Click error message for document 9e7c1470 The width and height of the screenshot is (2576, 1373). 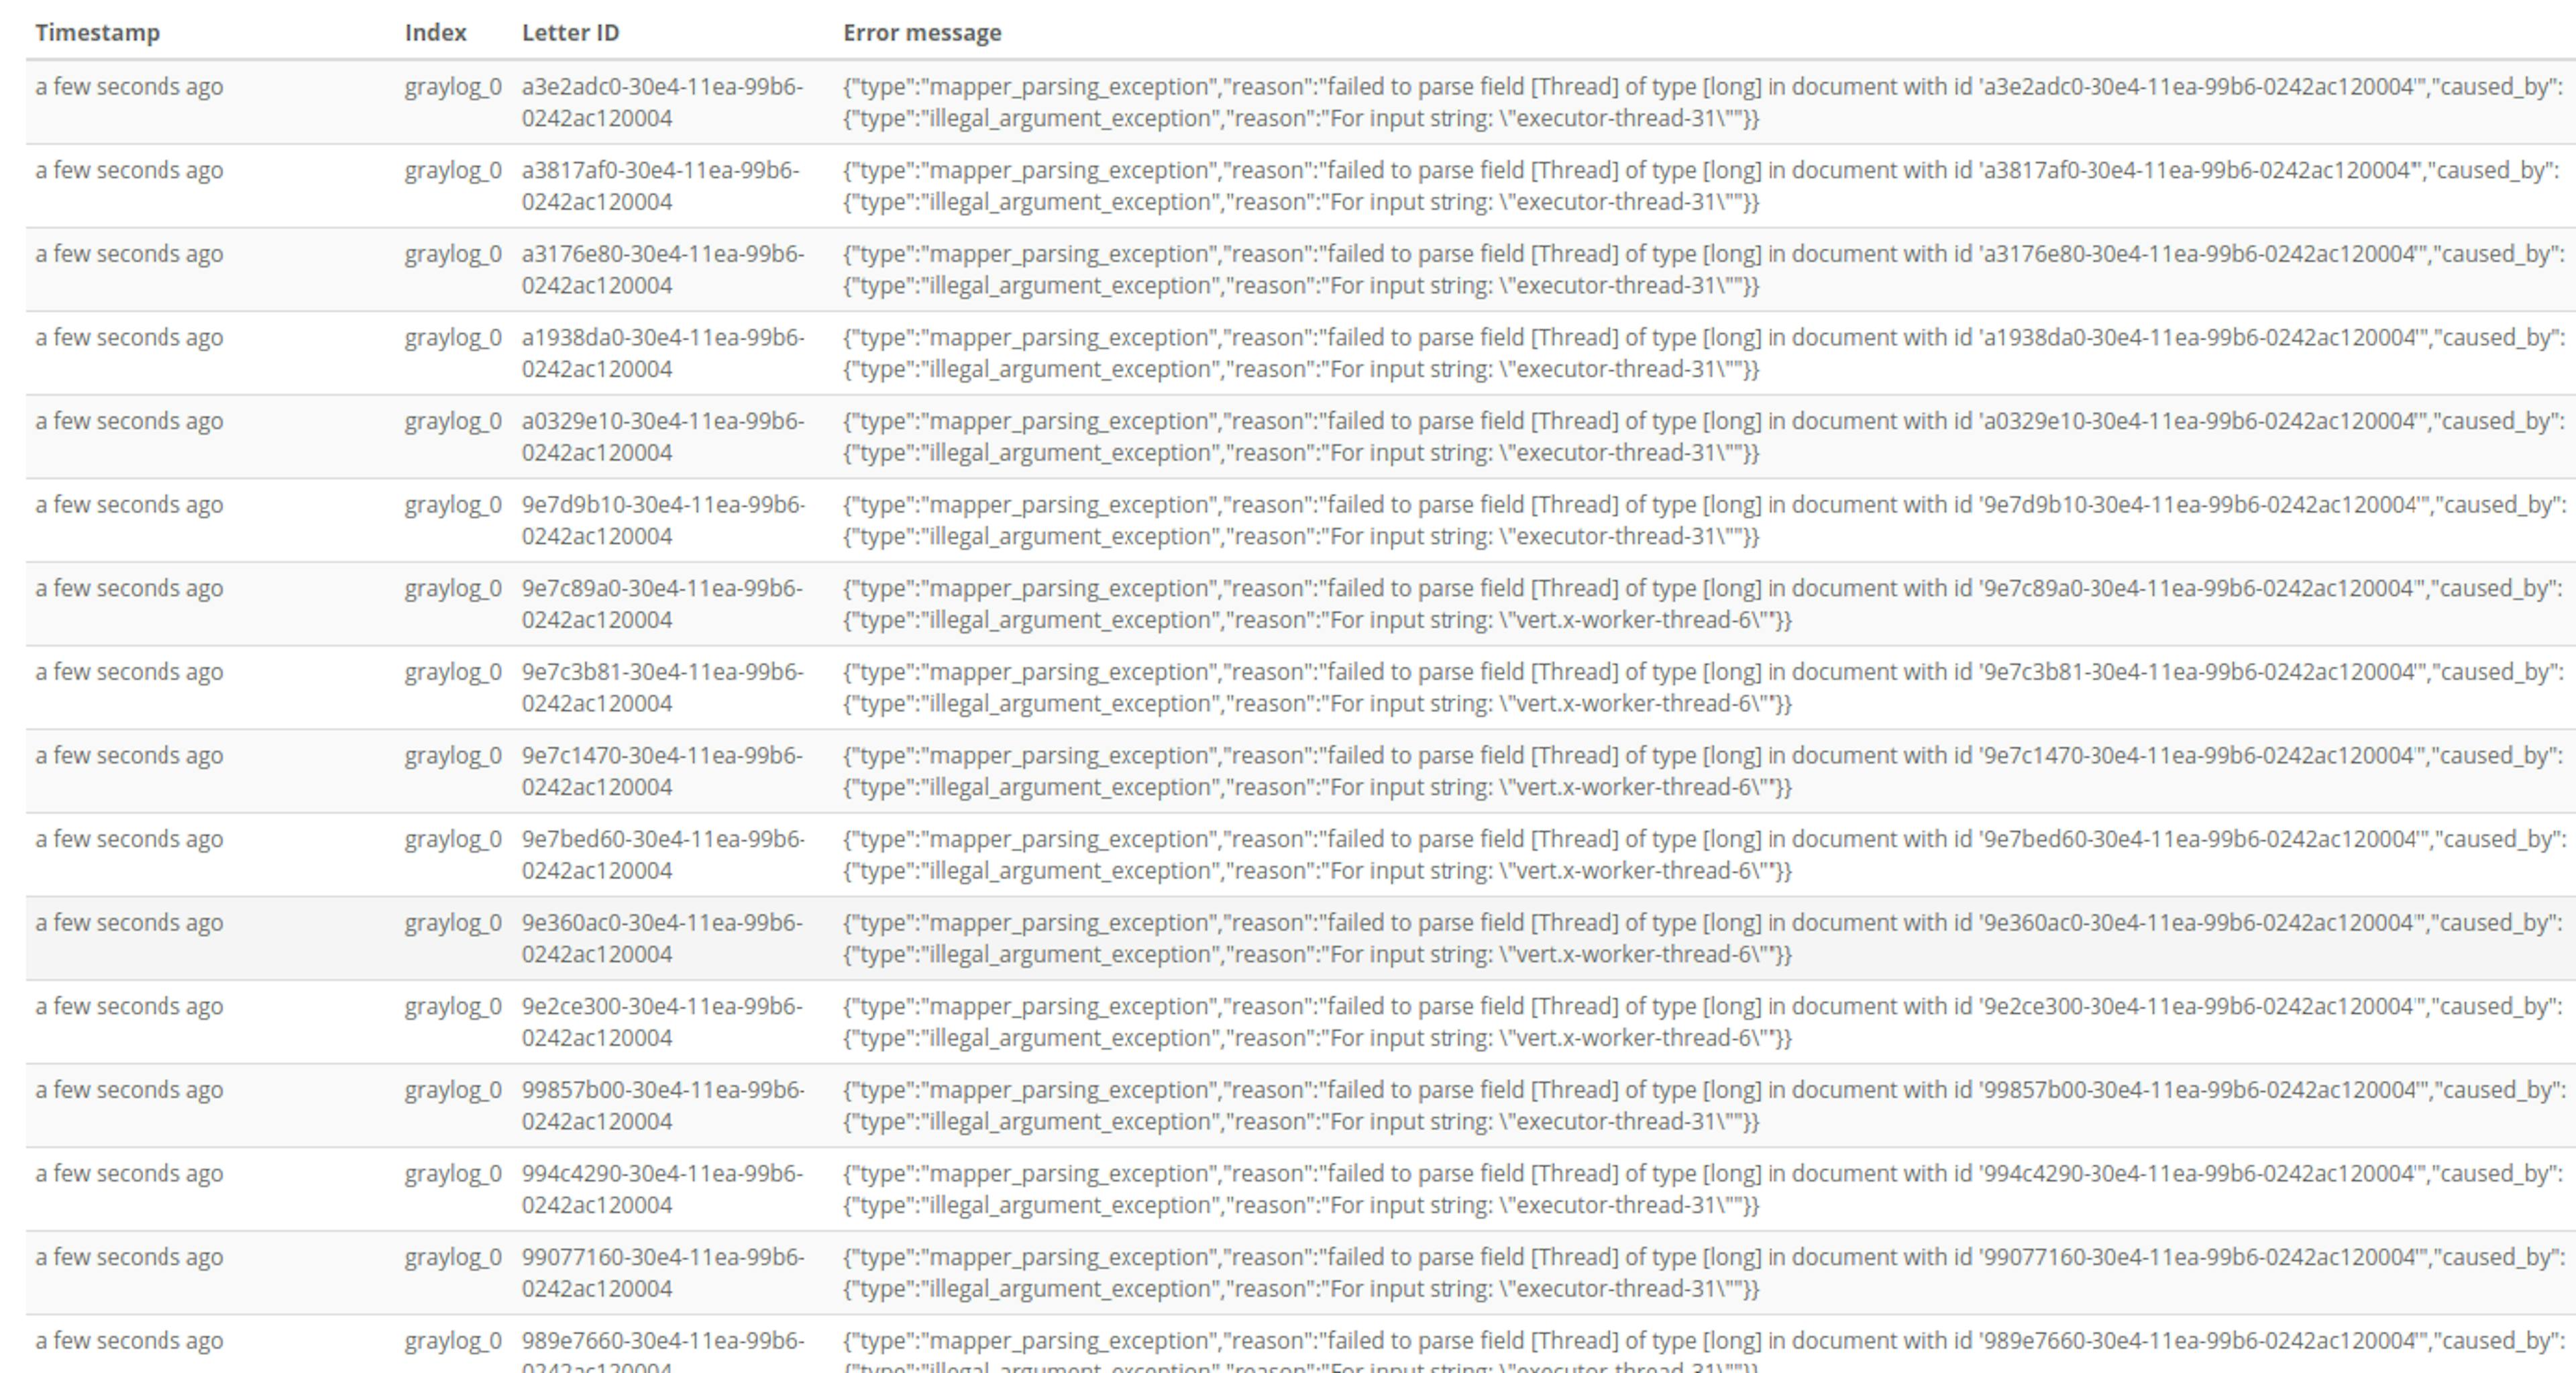[x=1700, y=771]
